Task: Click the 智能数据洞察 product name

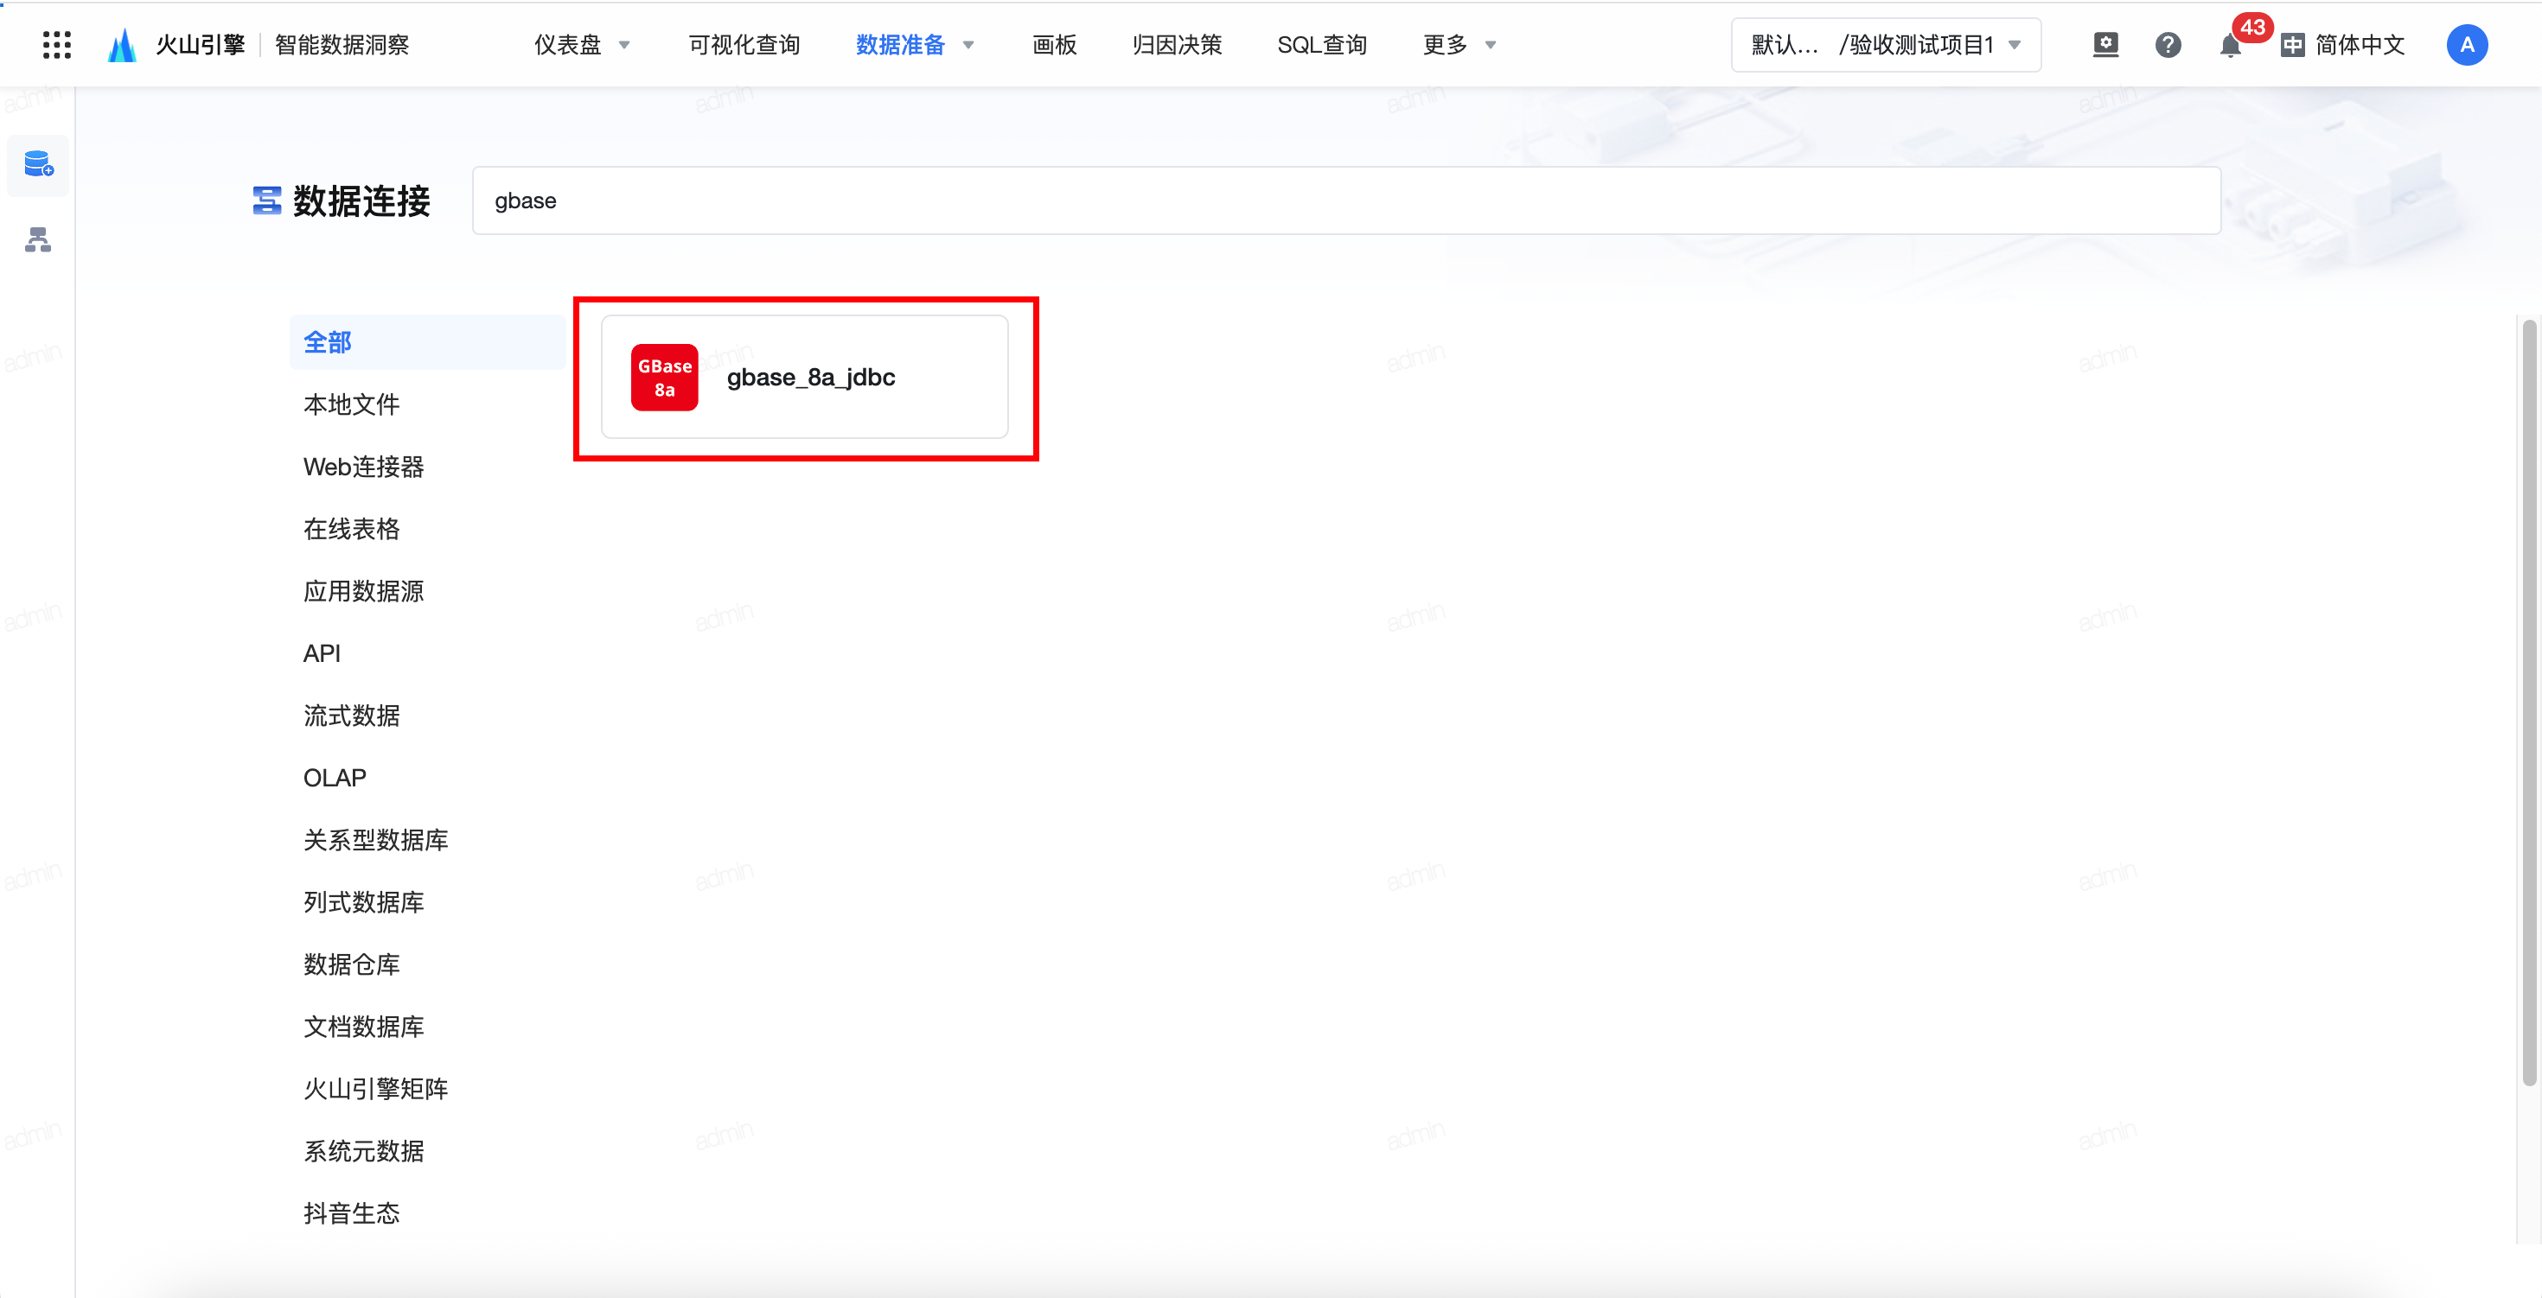Action: coord(342,44)
